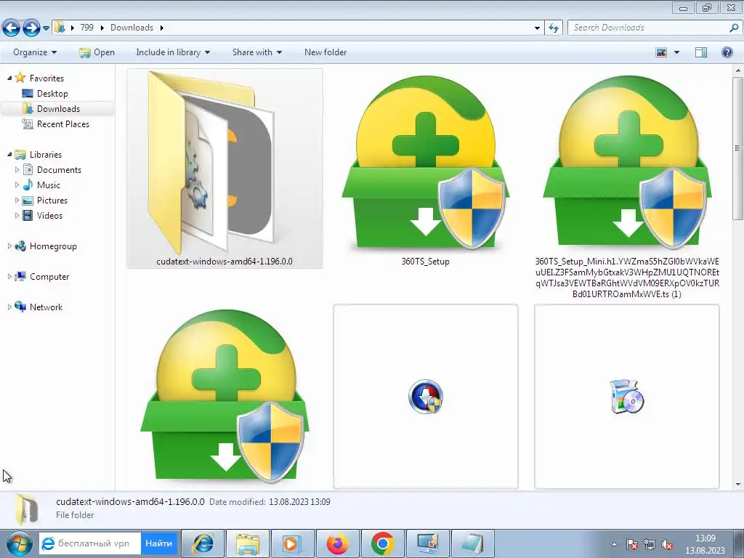Click the Downloads breadcrumb in address bar
This screenshot has height=558, width=744.
pos(132,28)
